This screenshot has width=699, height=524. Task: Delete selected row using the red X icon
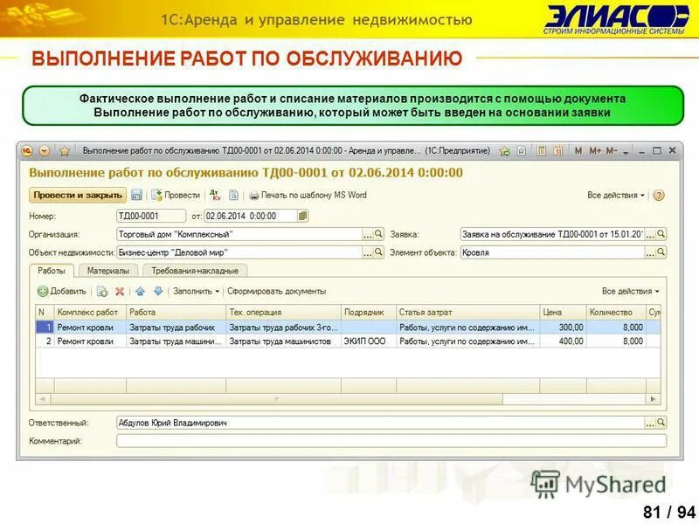[119, 289]
